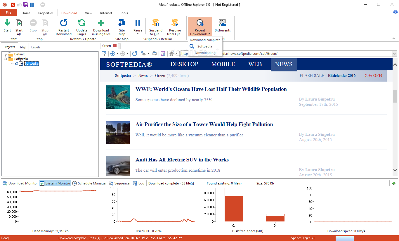Click the pause icon in quick access toolbar
399x241 pixels.
(32, 5)
